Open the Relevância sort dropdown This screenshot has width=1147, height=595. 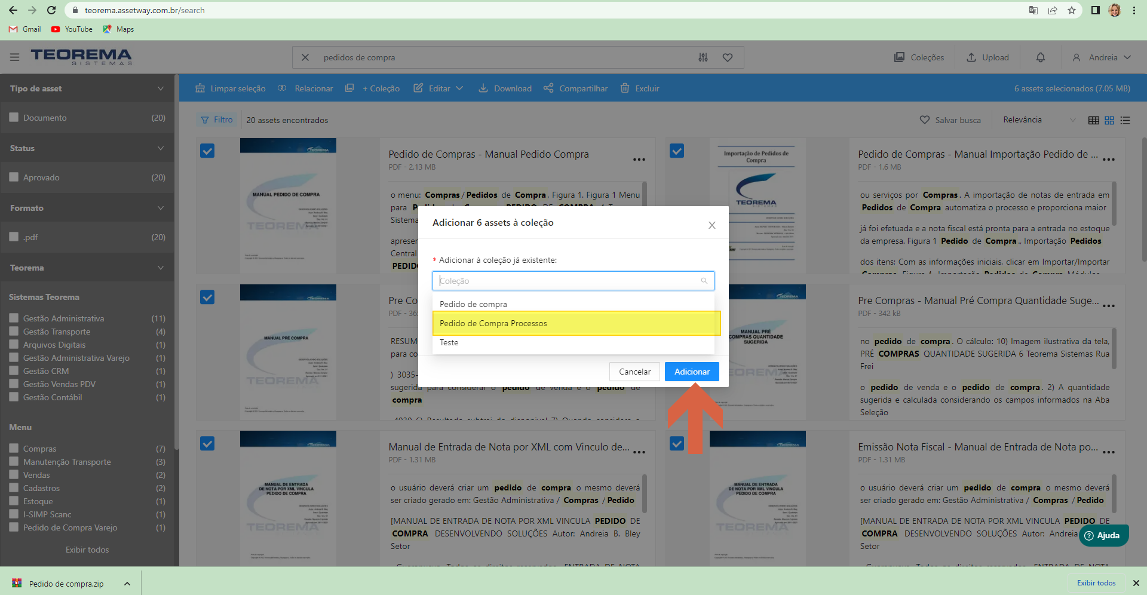[1039, 120]
